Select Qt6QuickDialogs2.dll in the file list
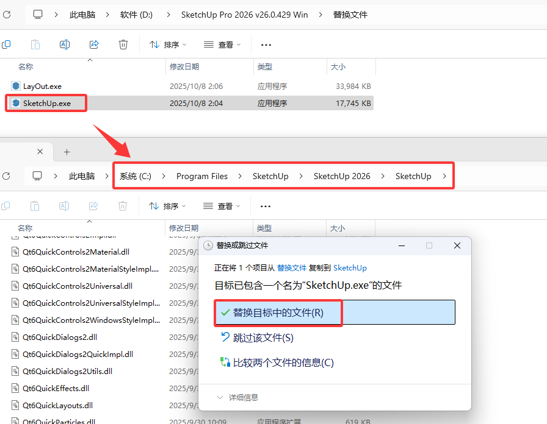The height and width of the screenshot is (424, 547). coord(59,337)
